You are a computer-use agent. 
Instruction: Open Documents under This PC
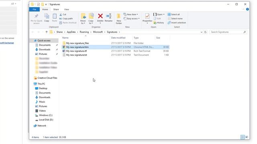pos(45,93)
